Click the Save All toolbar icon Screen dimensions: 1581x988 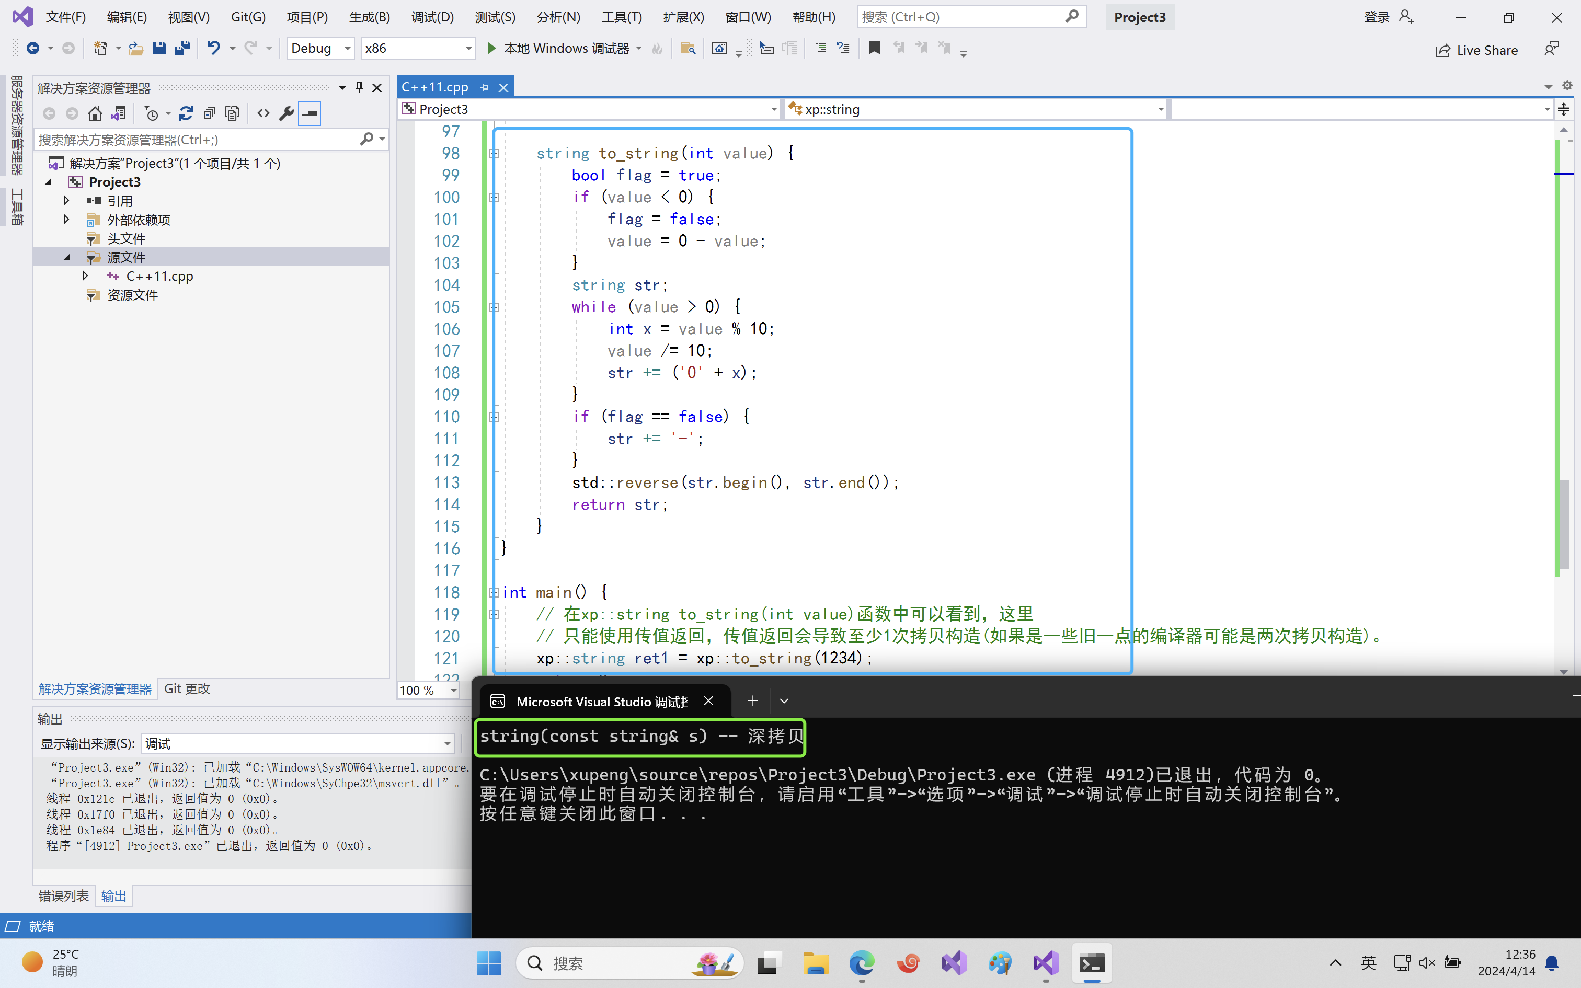pyautogui.click(x=182, y=48)
